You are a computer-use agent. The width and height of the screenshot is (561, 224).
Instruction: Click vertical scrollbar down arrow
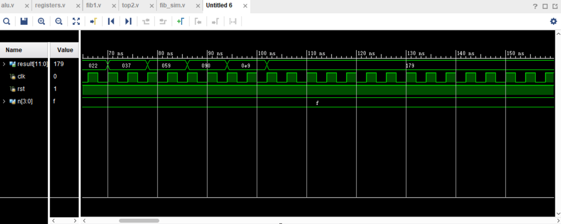click(x=557, y=213)
